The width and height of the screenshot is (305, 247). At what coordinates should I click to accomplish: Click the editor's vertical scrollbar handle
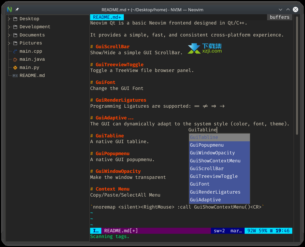click(x=297, y=76)
